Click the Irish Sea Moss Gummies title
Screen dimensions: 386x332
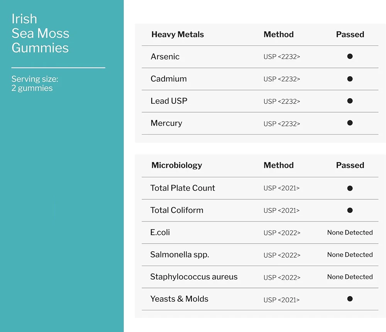[x=40, y=33]
